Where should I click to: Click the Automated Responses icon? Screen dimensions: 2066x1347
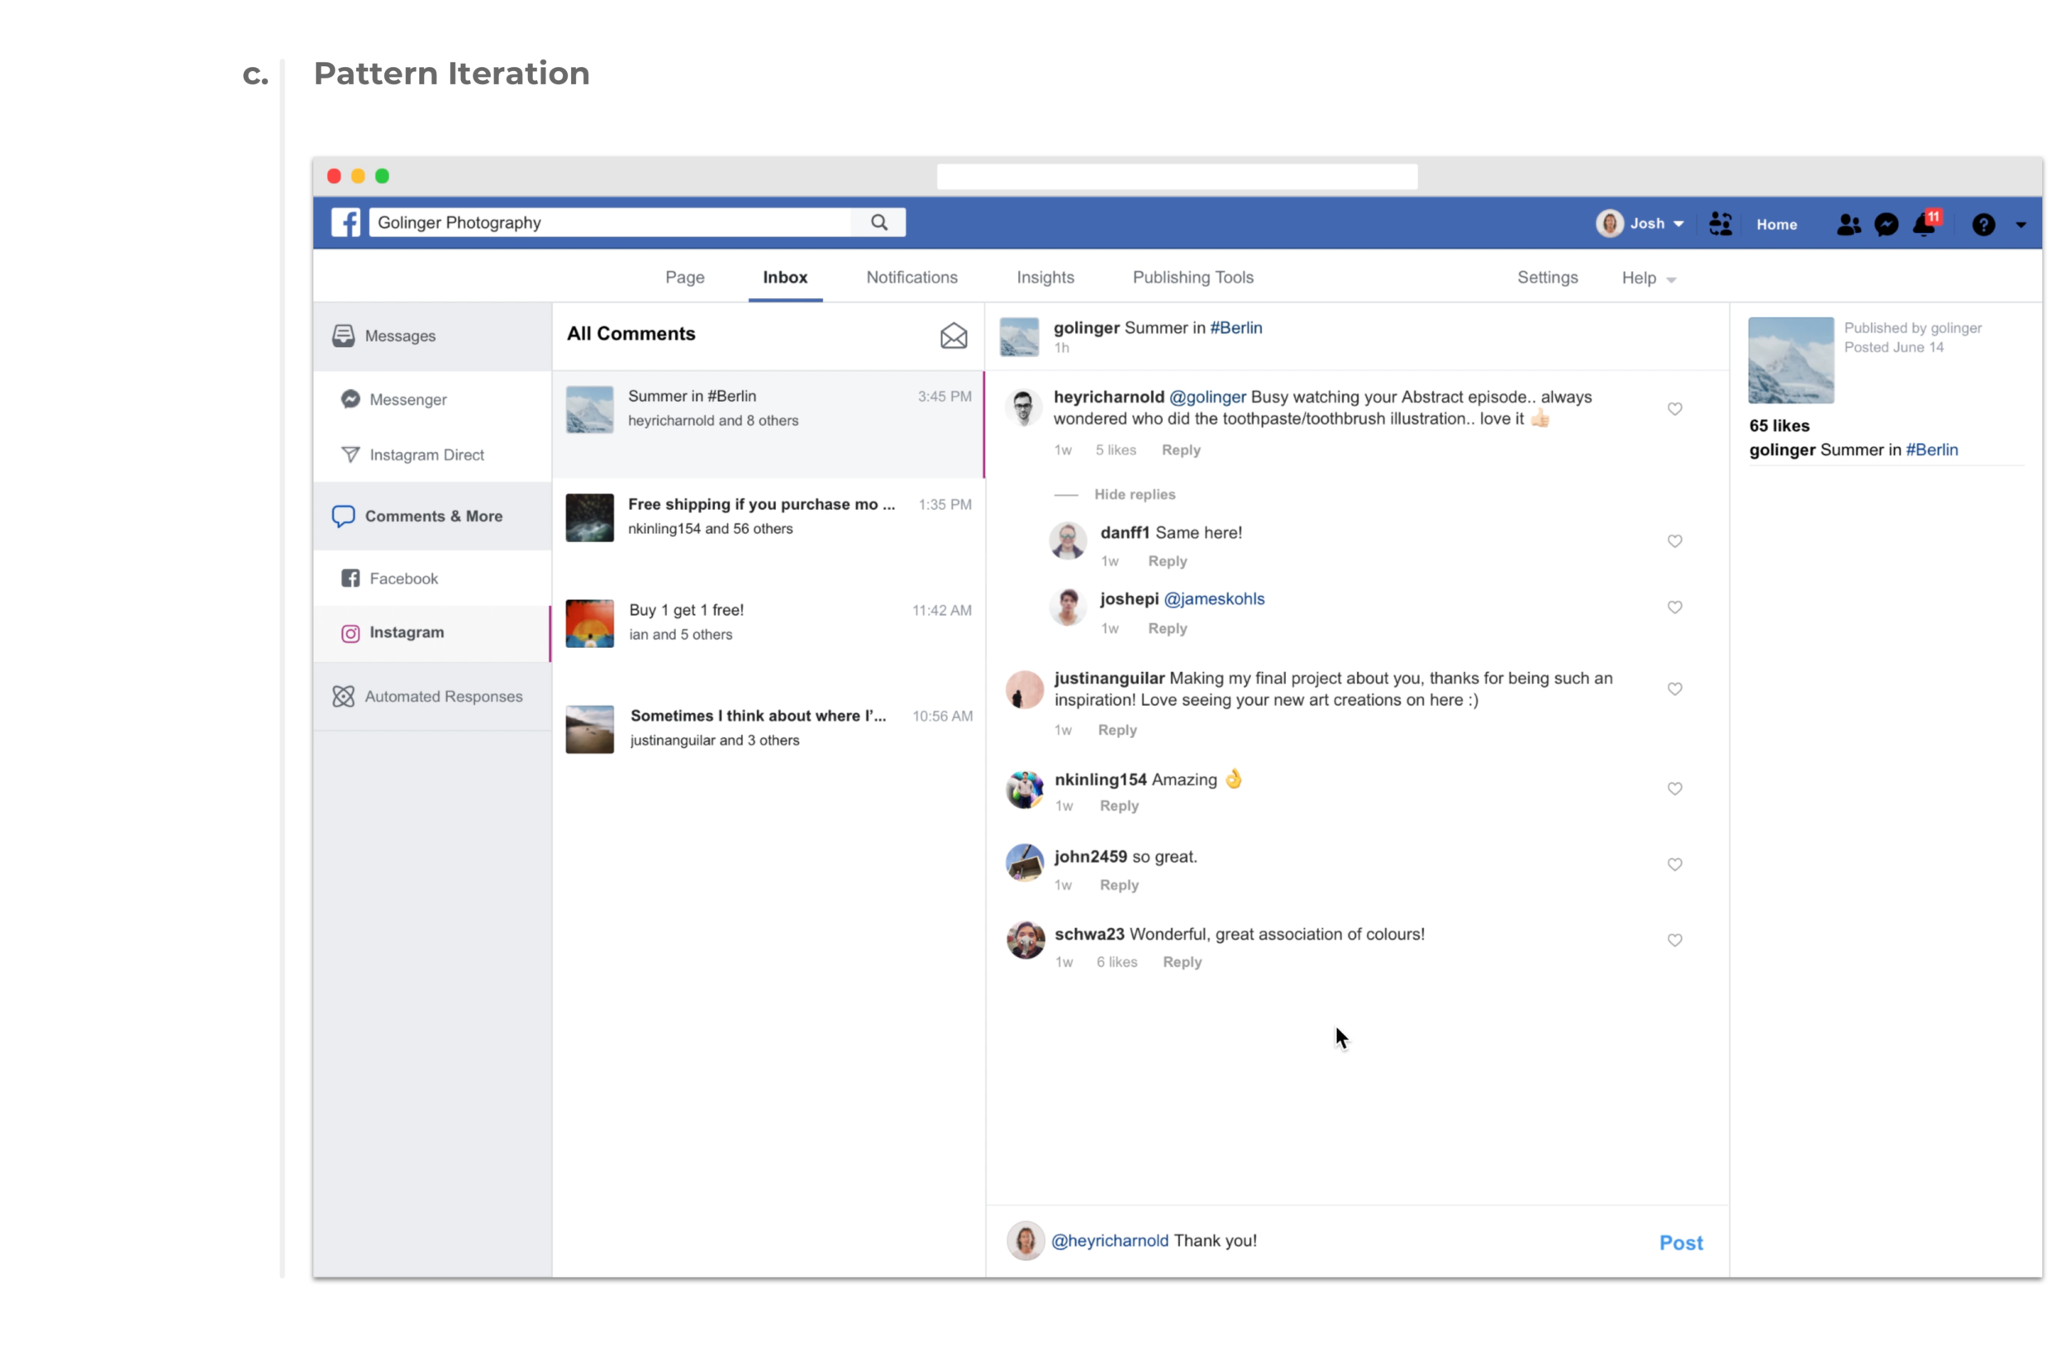coord(343,697)
